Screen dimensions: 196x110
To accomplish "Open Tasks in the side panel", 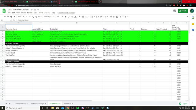I will pos(193,30).
